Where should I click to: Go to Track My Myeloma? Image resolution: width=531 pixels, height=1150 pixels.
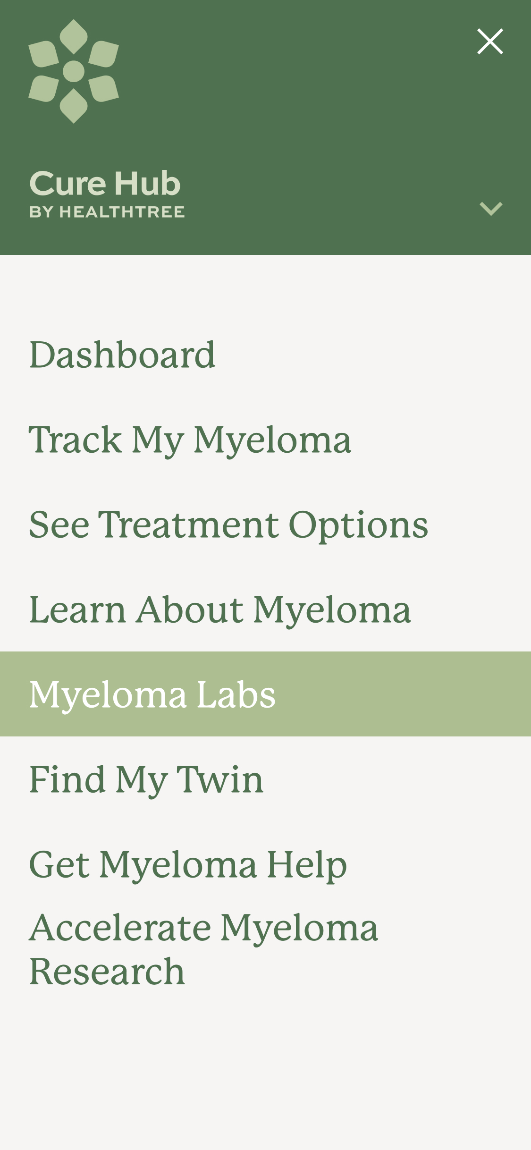(190, 440)
